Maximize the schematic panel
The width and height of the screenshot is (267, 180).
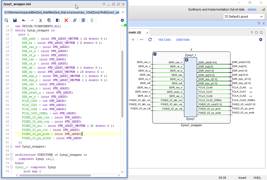pyautogui.click(x=257, y=32)
